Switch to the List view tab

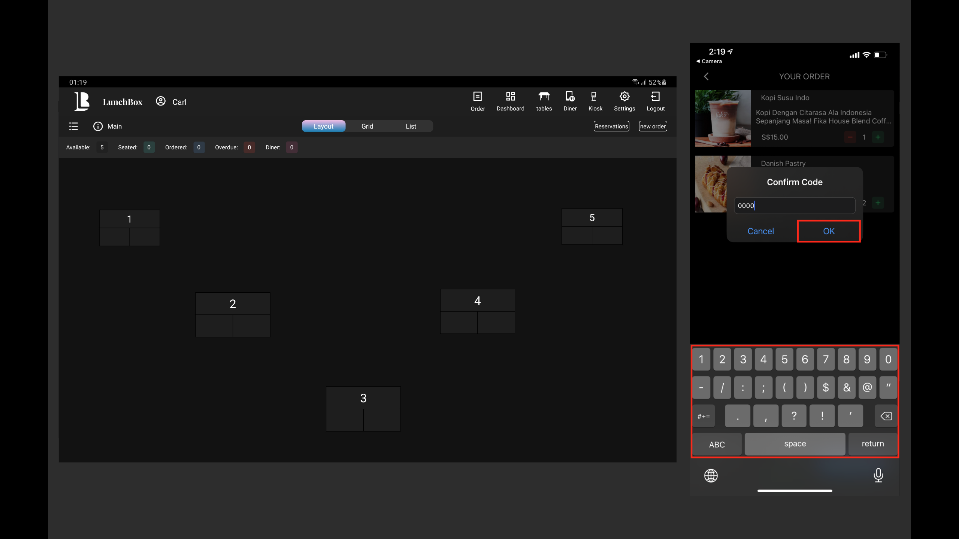(x=411, y=126)
